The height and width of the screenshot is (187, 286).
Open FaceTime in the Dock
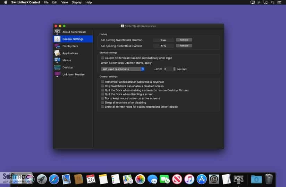tap(165, 179)
